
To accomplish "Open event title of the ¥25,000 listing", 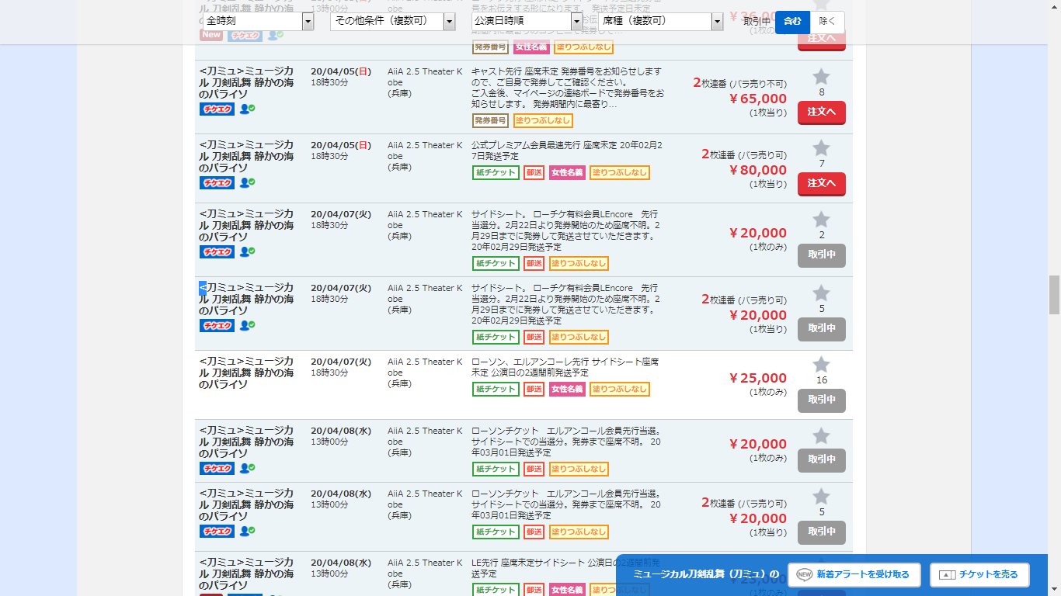I will [x=246, y=373].
